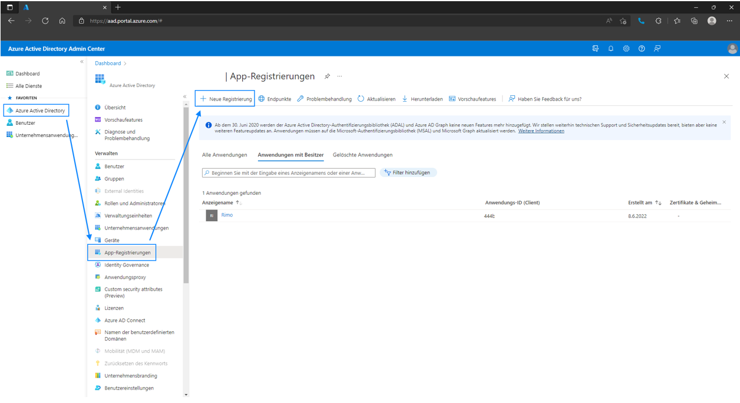
Task: Open Vorschaufeatures in side menu
Action: [118, 120]
